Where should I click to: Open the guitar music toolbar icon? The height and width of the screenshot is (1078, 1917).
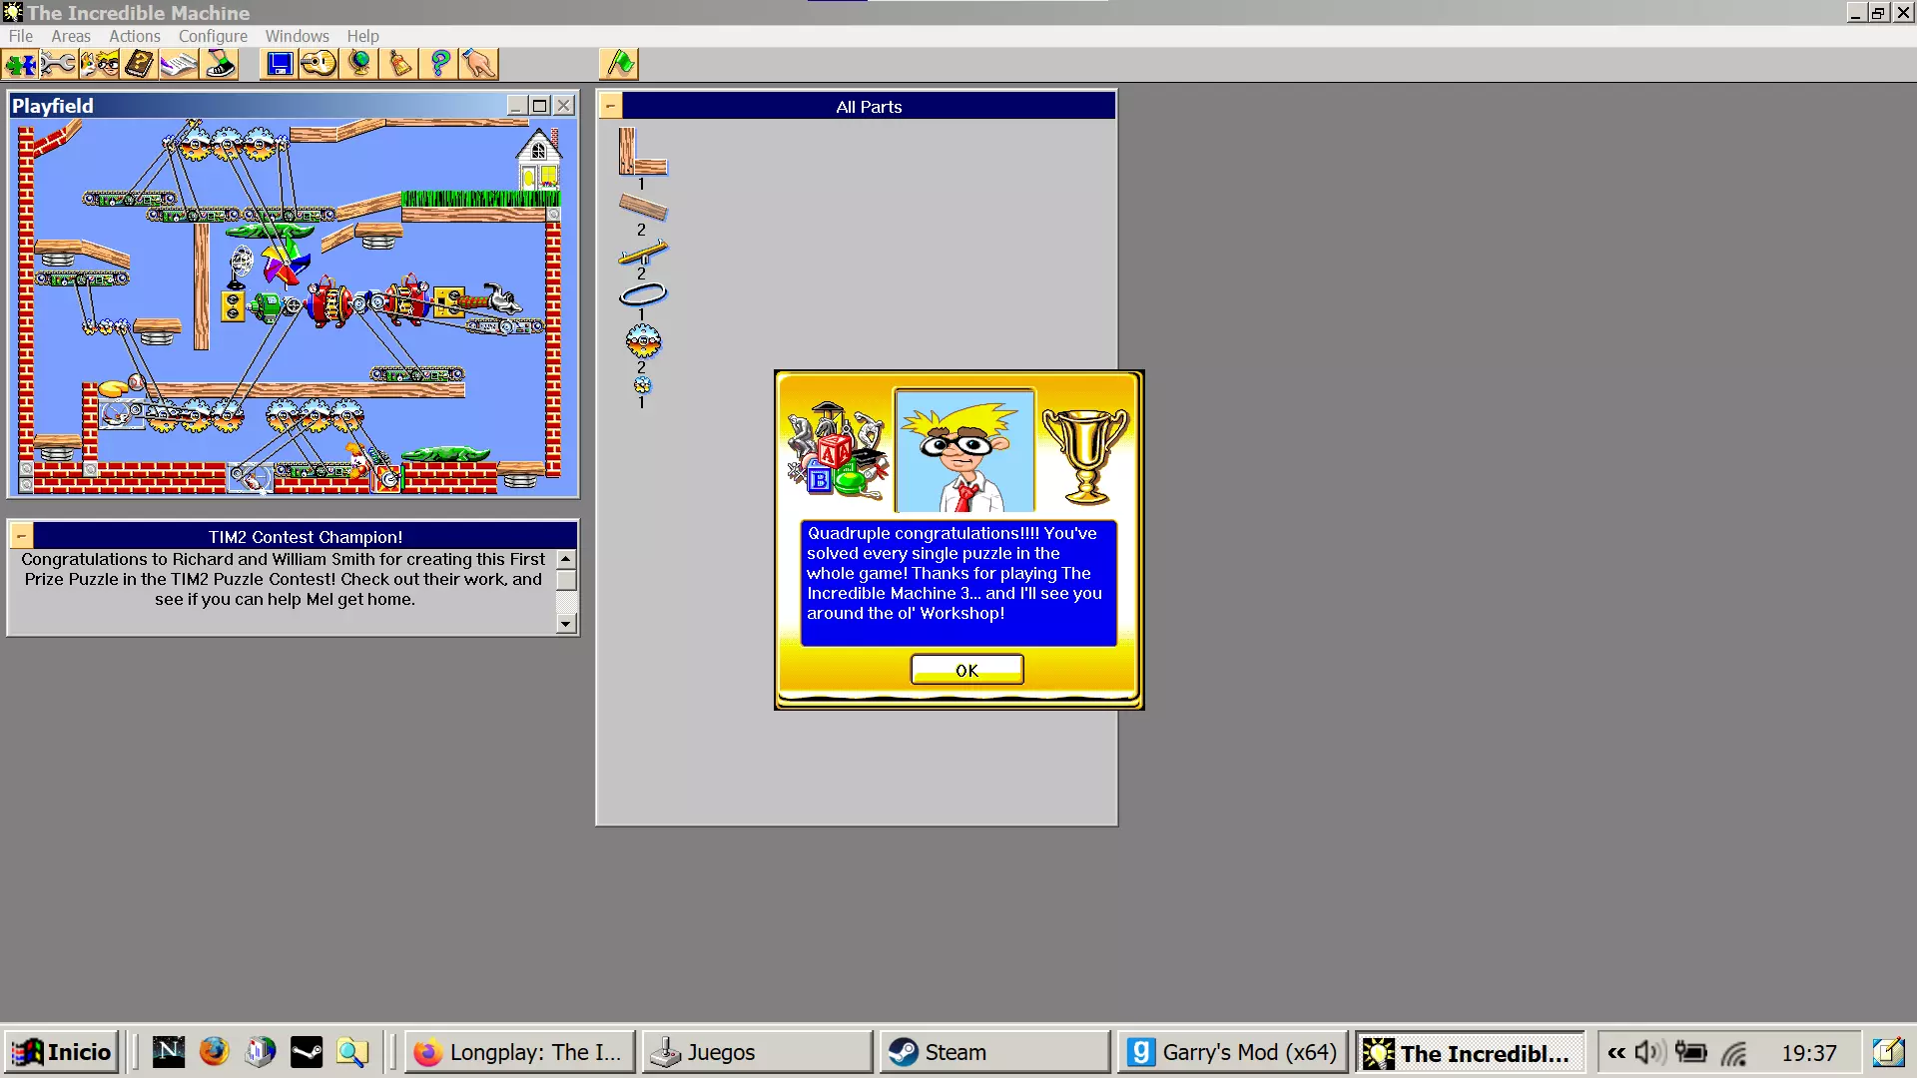tap(319, 65)
